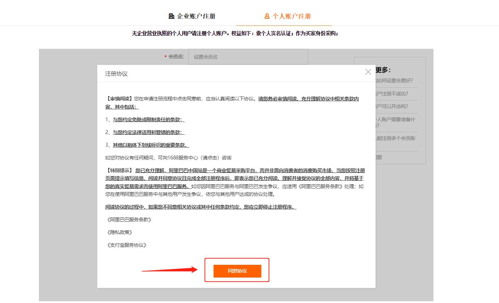This screenshot has width=499, height=303.
Task: Click the sentence starting 阅读协议的过程中
Action: coord(200,207)
